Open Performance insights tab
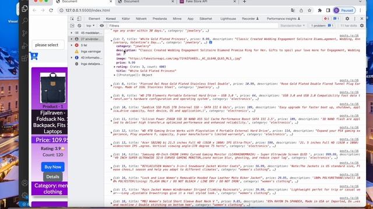The image size is (373, 209). 283,19
